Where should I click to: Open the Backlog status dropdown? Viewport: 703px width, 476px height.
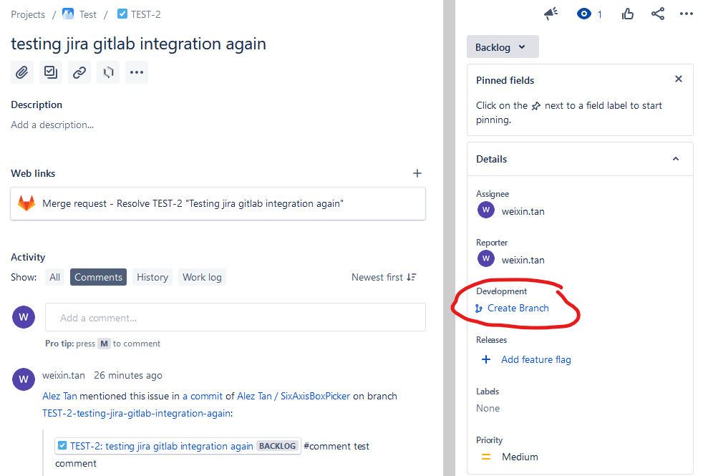pyautogui.click(x=502, y=47)
